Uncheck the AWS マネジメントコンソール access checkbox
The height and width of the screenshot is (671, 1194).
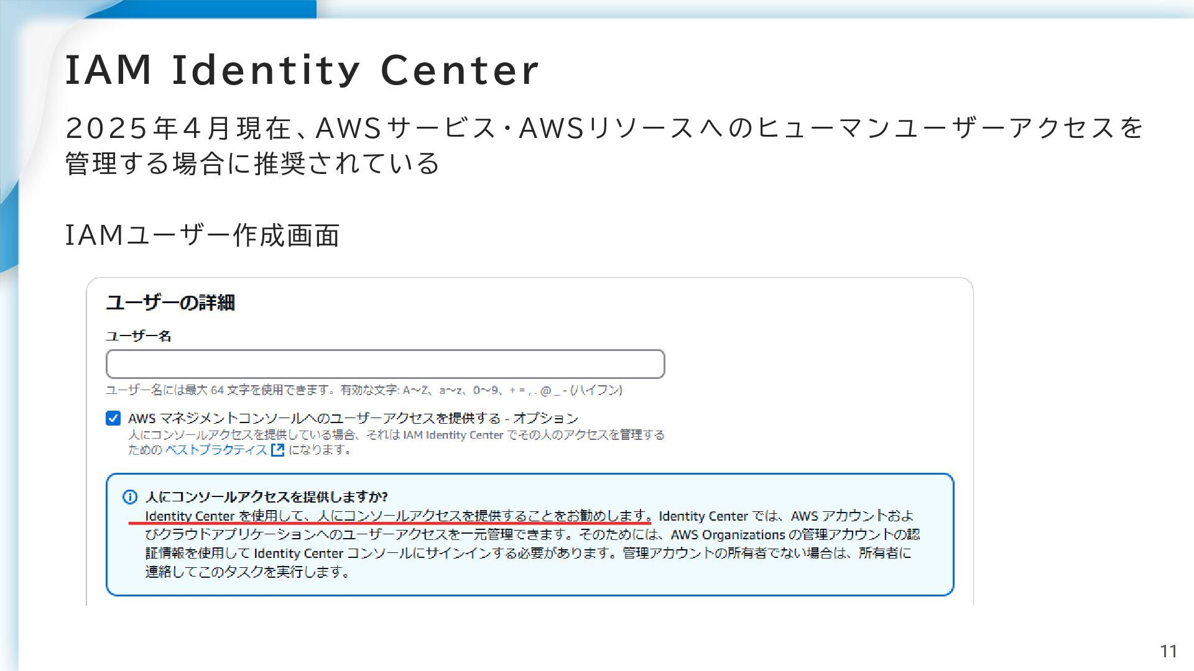(x=113, y=418)
